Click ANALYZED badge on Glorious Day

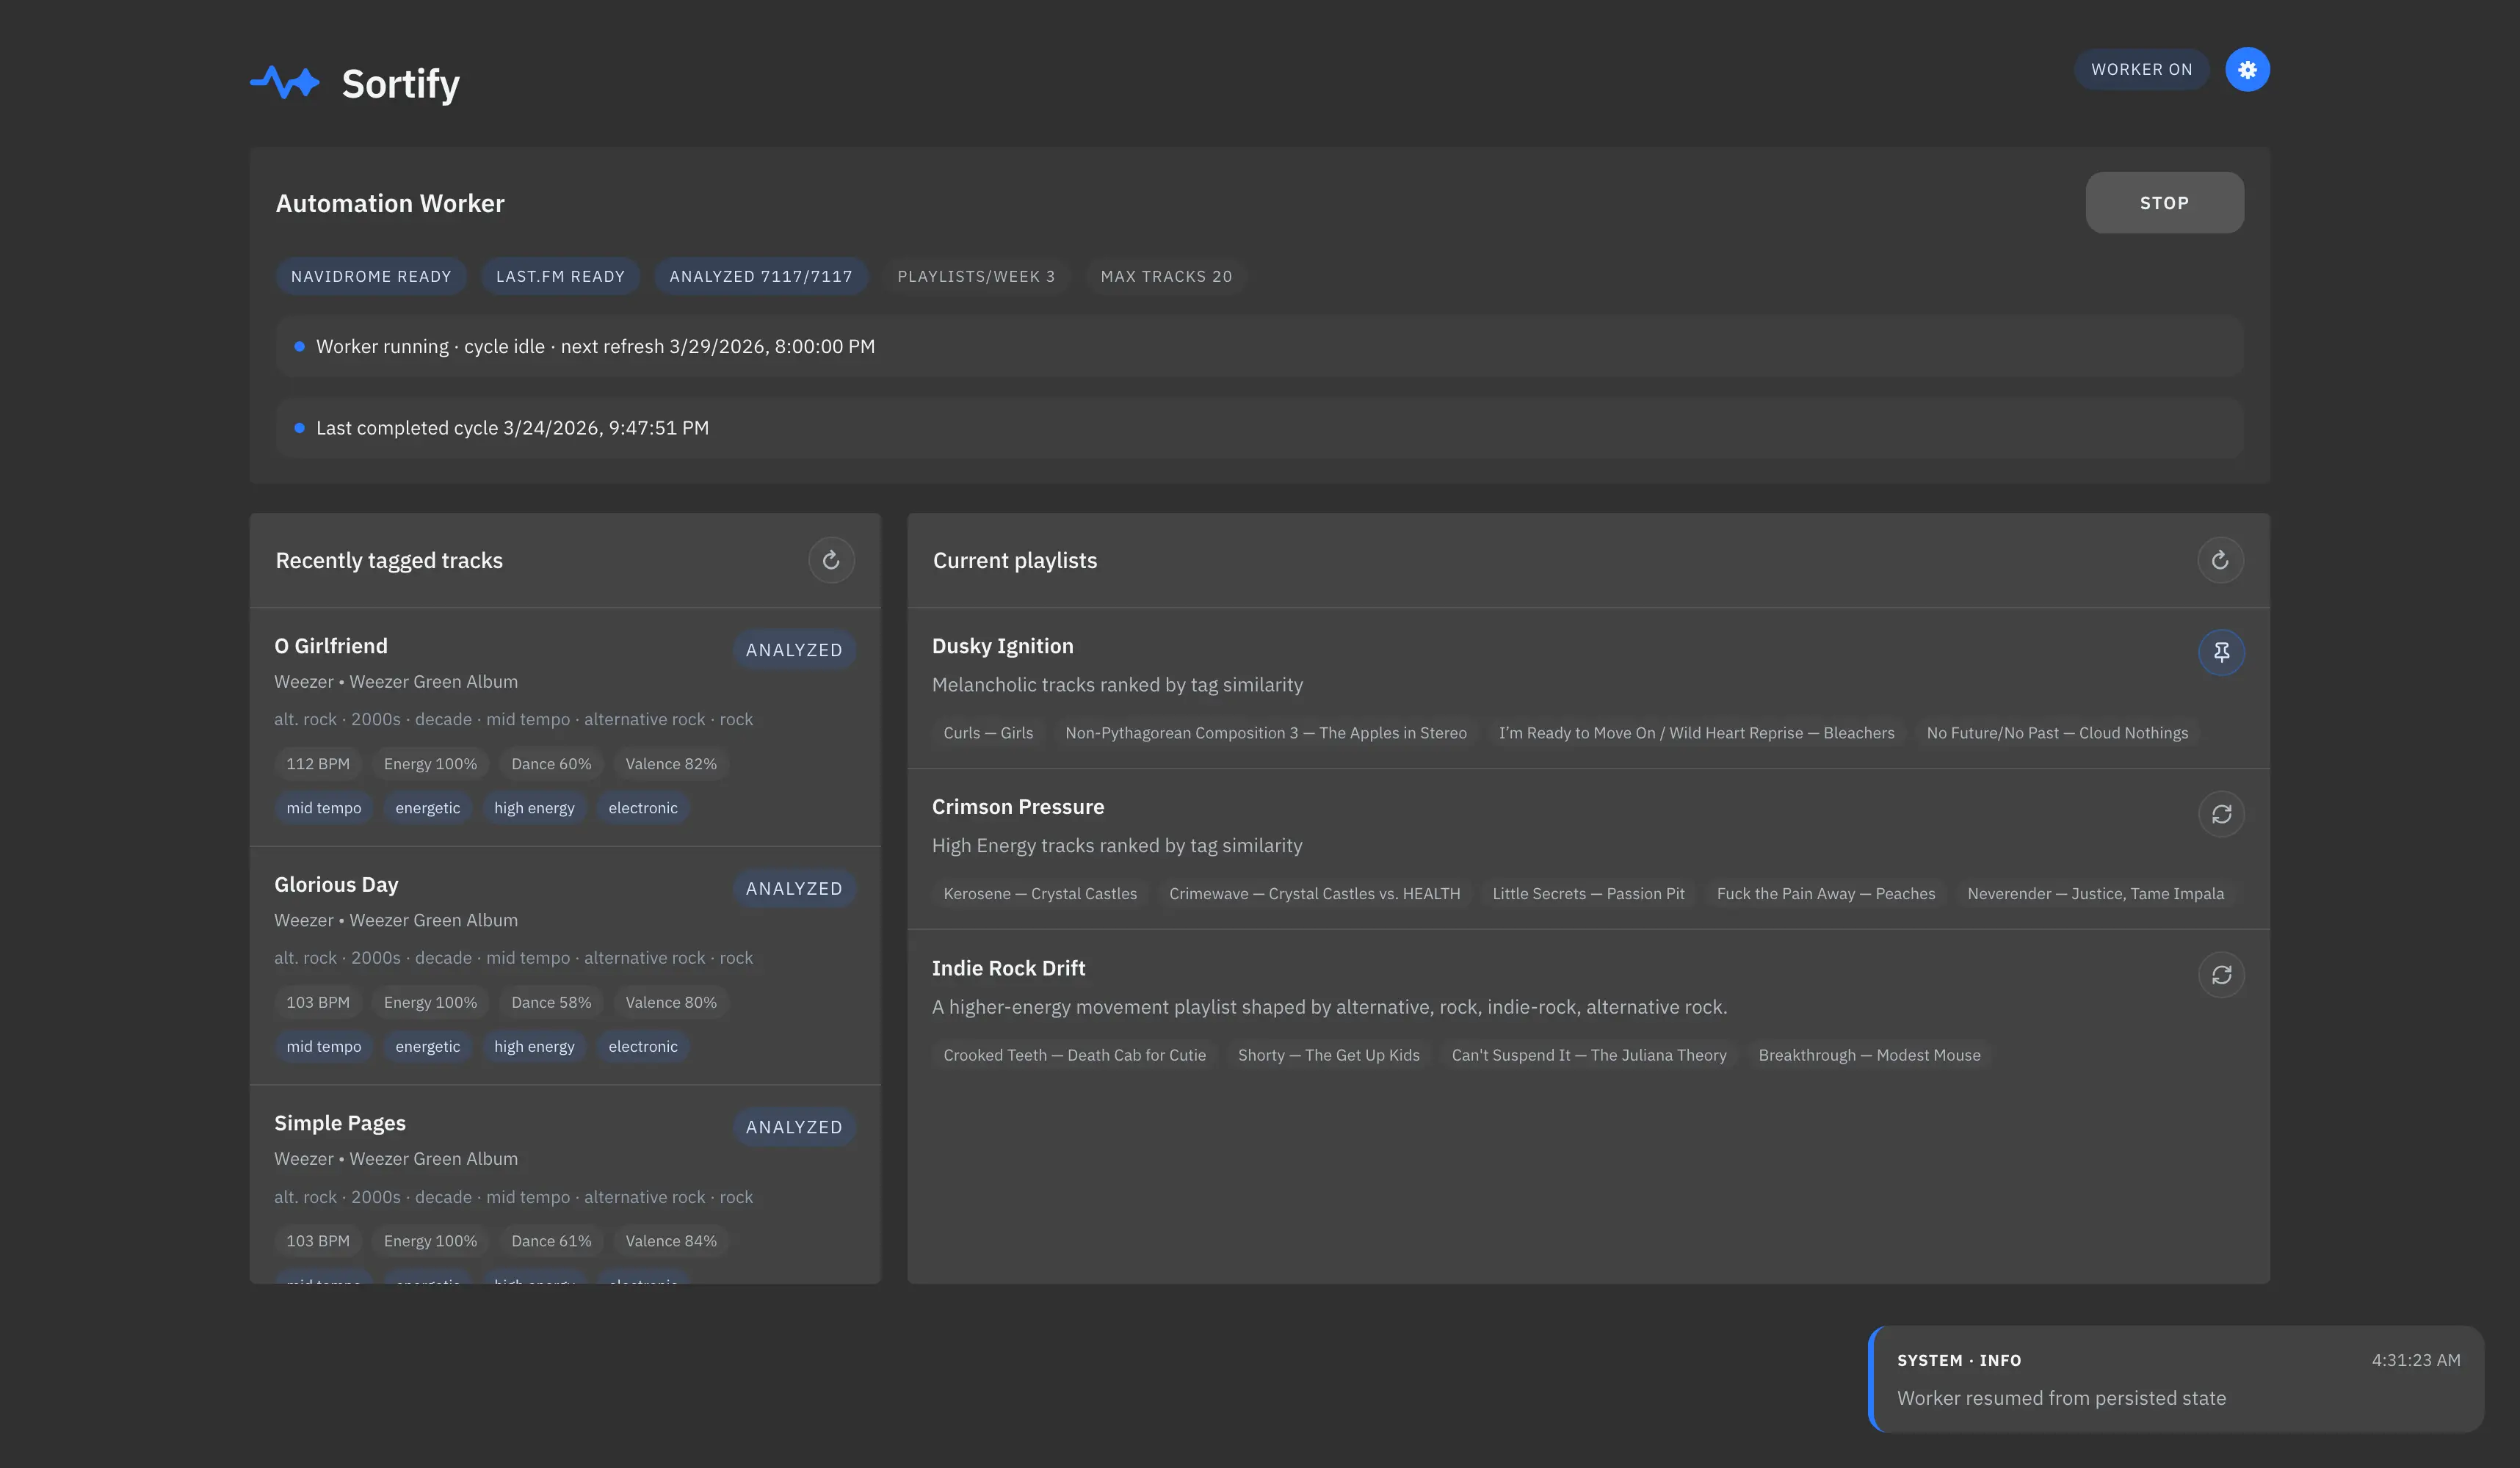pyautogui.click(x=794, y=888)
